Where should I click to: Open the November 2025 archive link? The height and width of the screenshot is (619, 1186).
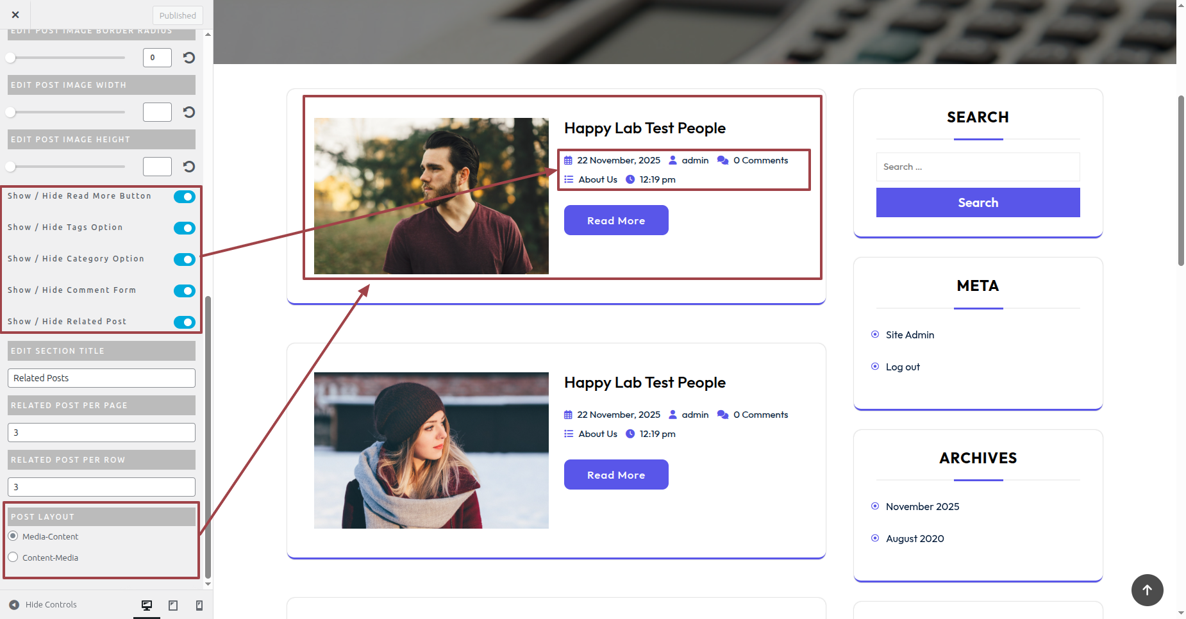[x=922, y=507]
